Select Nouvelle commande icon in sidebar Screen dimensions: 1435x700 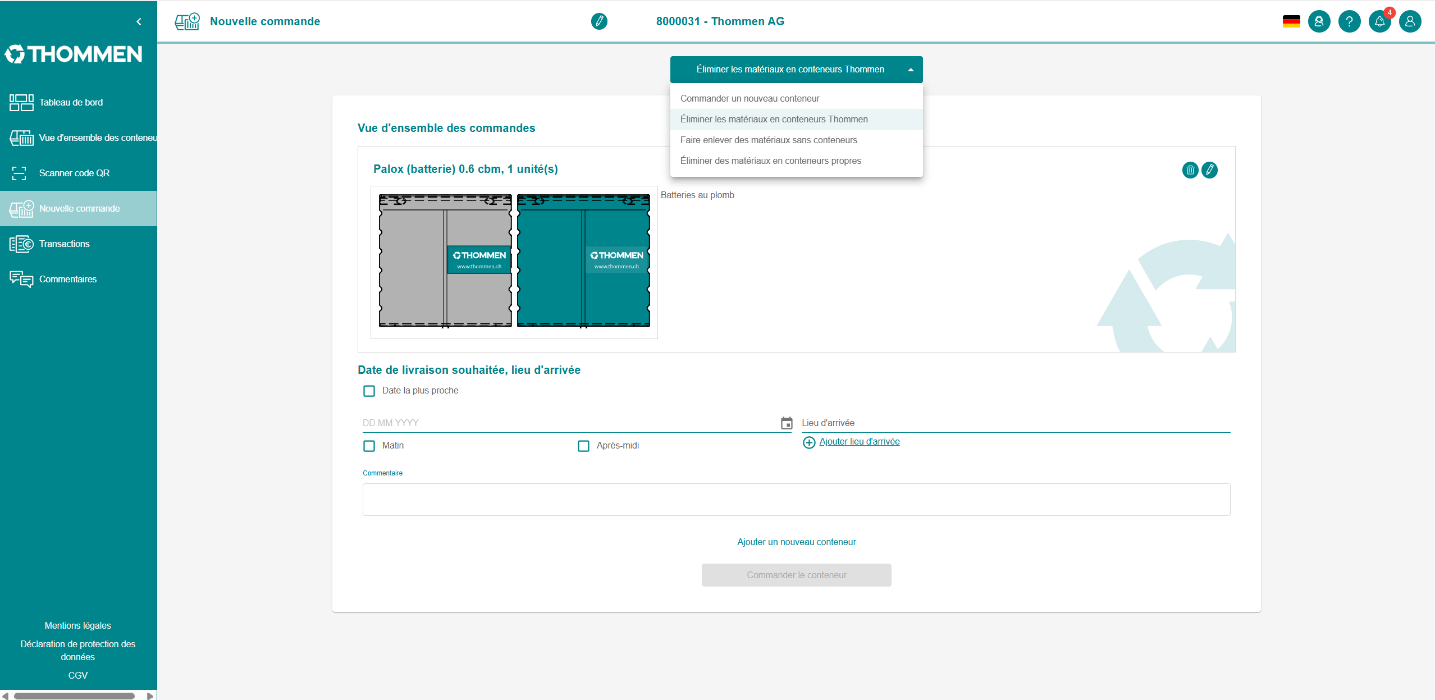coord(21,209)
